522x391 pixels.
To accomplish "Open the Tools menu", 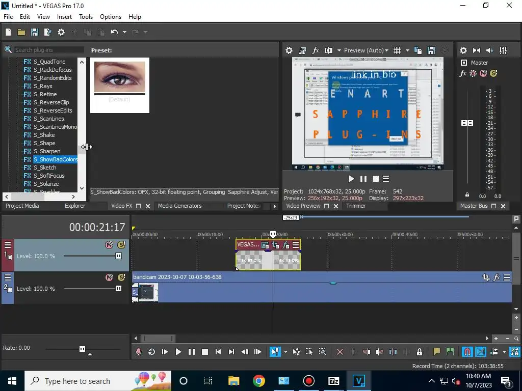I will 86,17.
